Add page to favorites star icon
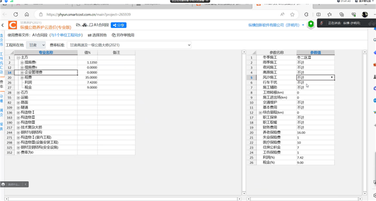Viewport: 376px width, 201px height. (x=292, y=14)
